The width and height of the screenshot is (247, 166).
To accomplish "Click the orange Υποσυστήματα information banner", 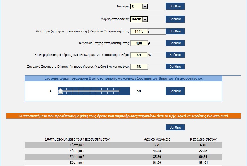I will tap(123, 116).
